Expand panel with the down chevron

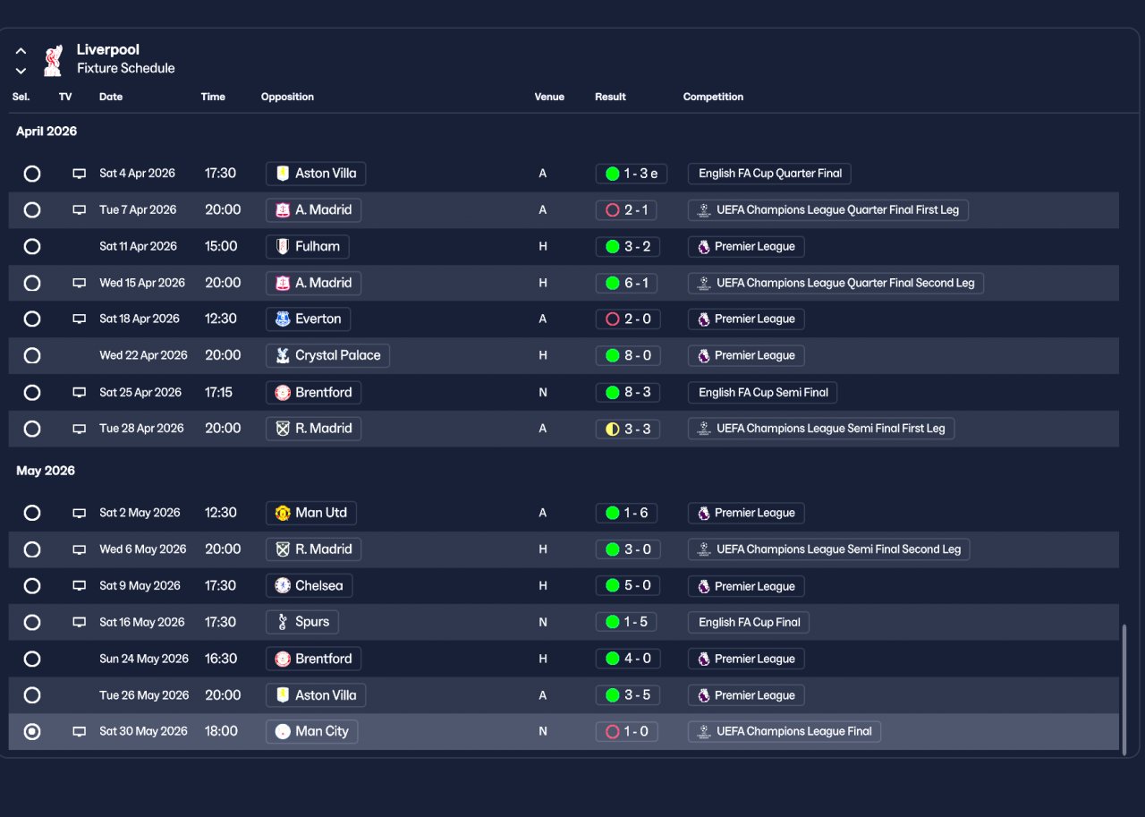(x=21, y=71)
